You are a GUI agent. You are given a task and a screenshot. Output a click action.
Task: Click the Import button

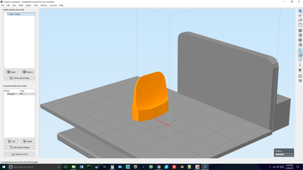[11, 72]
